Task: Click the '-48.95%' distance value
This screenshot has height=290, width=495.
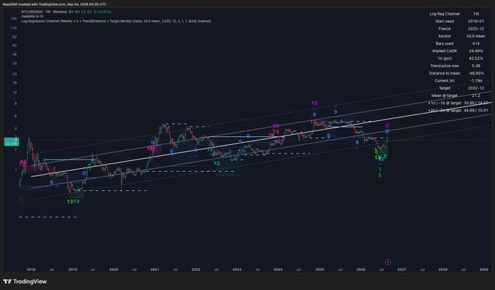Action: tap(476, 74)
